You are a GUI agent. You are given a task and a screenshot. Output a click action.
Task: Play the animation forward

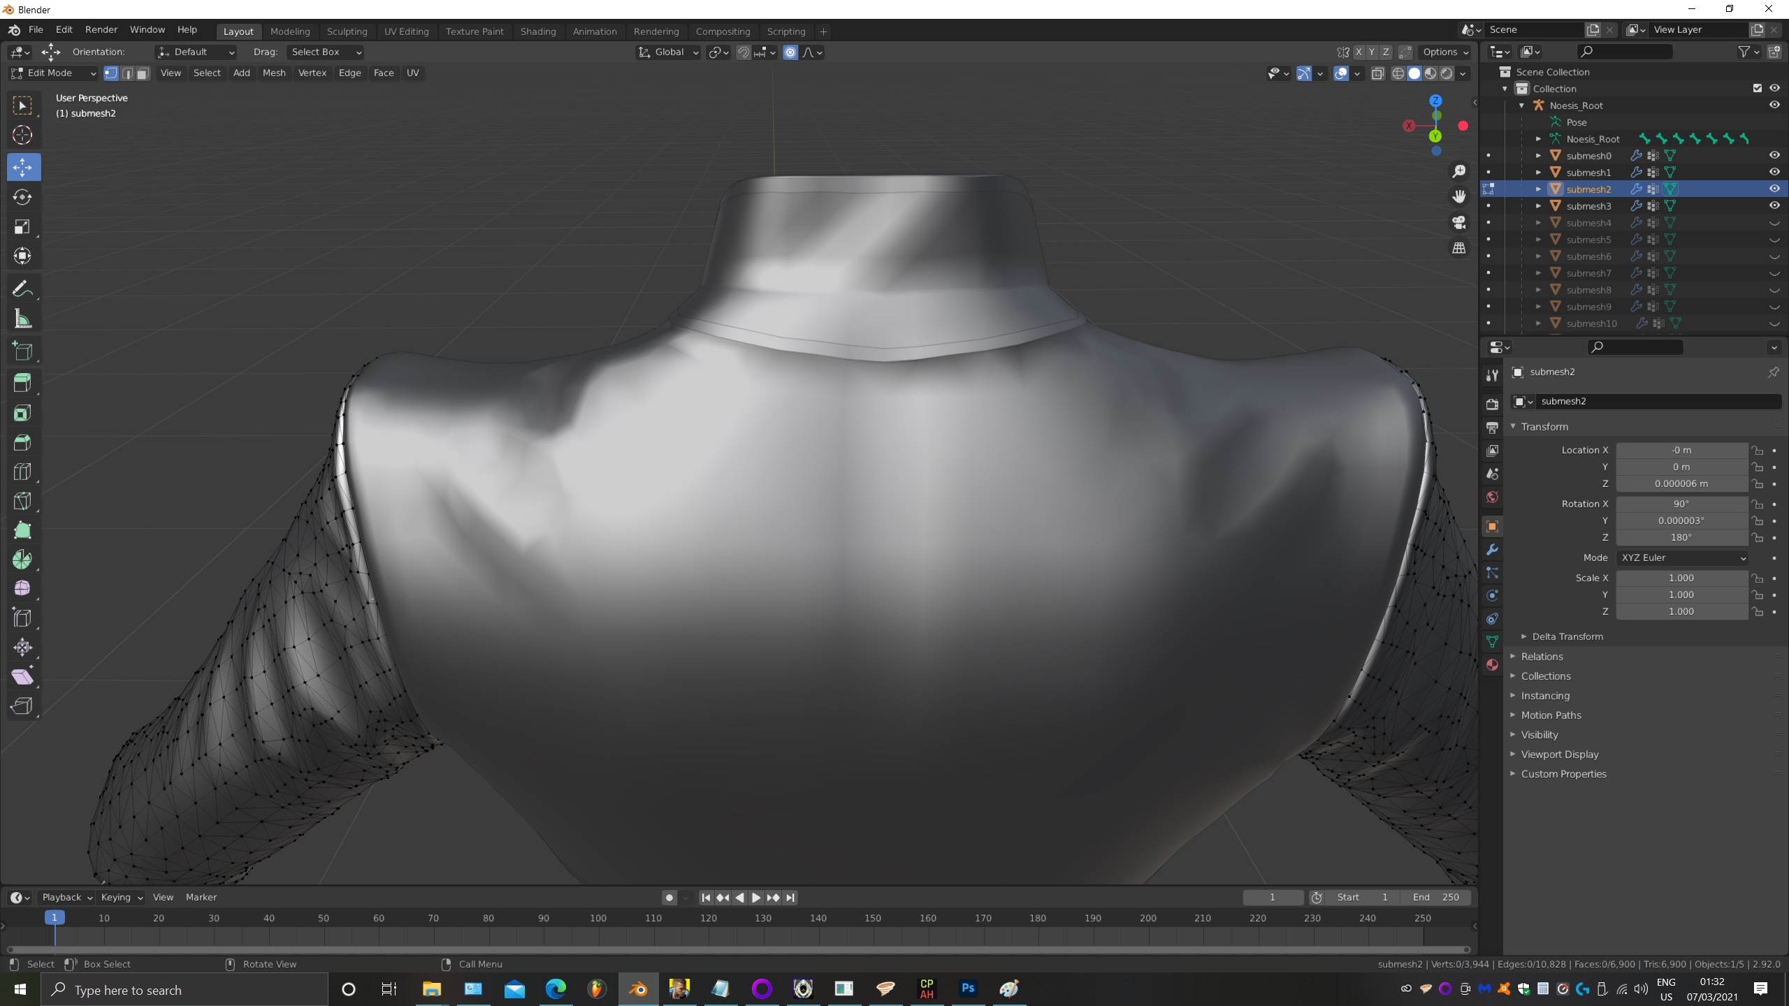coord(756,898)
